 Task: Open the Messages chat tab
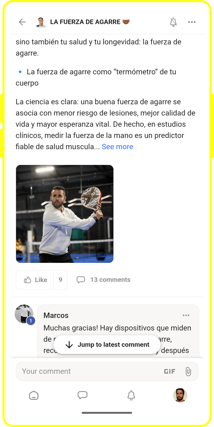coord(82,395)
